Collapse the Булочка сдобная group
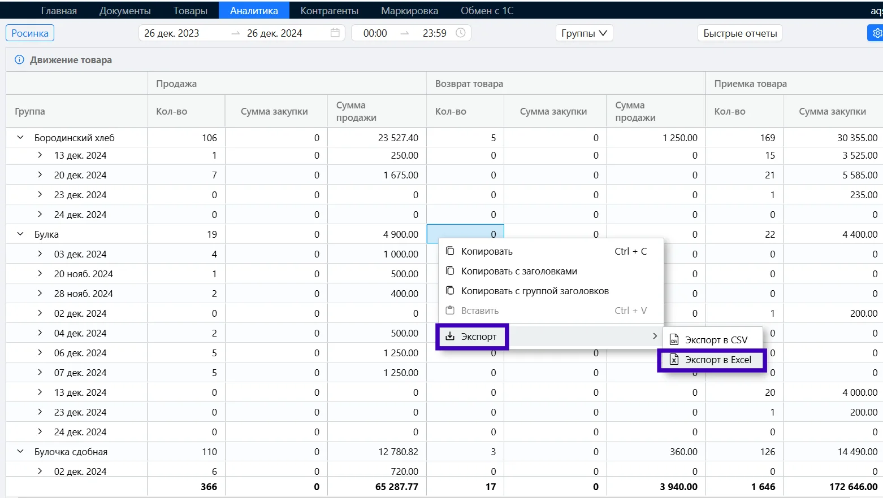The width and height of the screenshot is (883, 498). pyautogui.click(x=20, y=451)
